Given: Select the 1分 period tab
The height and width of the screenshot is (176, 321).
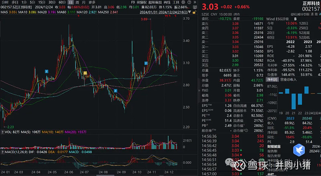Looking at the screenshot, I should (24, 2).
